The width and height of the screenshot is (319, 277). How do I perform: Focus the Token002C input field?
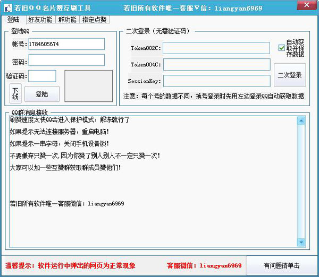[216, 48]
